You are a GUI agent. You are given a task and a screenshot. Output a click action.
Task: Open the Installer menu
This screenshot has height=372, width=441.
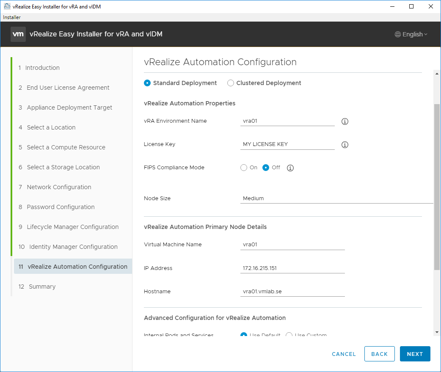[x=12, y=17]
